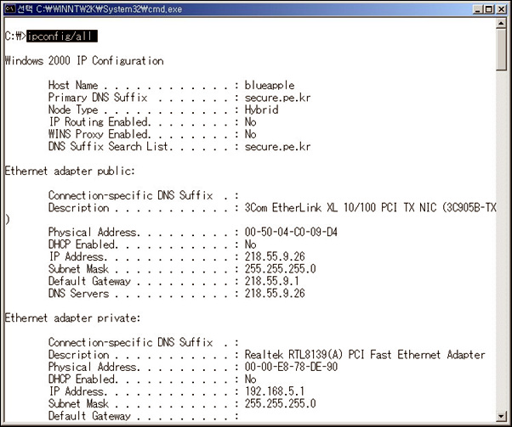This screenshot has height=427, width=512.
Task: Click the Ethernet adapter public heading
Action: click(x=70, y=171)
